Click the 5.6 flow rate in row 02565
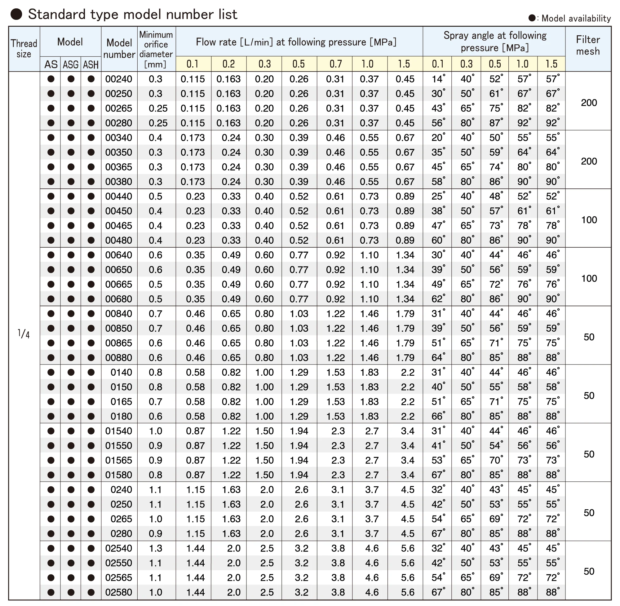Viewport: 620px width, 606px height. pyautogui.click(x=408, y=577)
